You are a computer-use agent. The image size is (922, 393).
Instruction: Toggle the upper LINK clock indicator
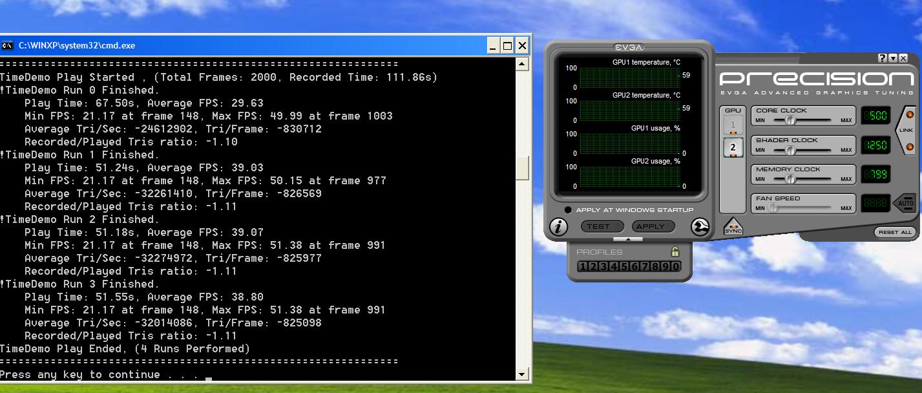910,115
